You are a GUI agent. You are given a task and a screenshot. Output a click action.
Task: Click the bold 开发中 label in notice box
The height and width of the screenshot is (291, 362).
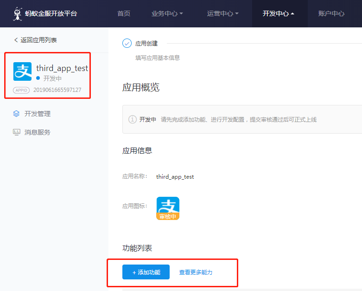click(148, 119)
